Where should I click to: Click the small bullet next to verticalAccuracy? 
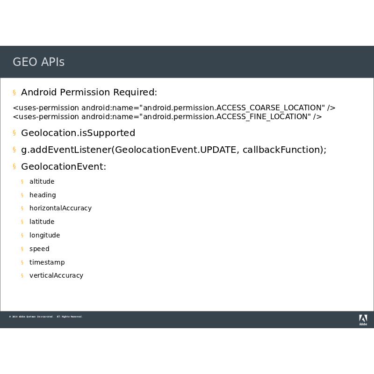[22, 276]
